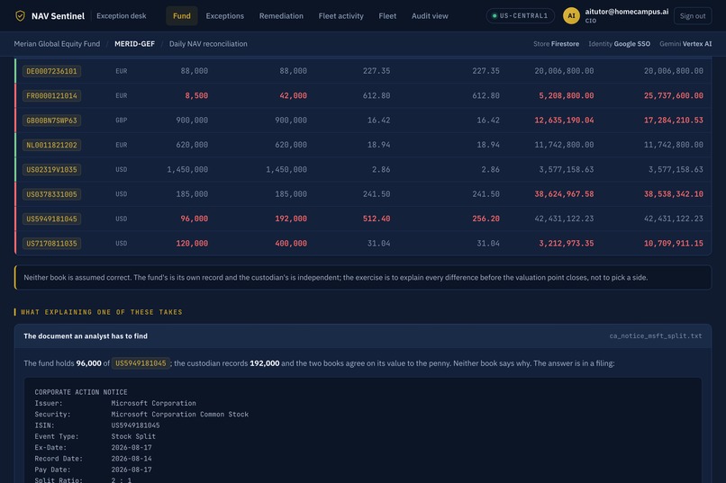Open the Exceptions tab
The width and height of the screenshot is (726, 483).
[224, 15]
